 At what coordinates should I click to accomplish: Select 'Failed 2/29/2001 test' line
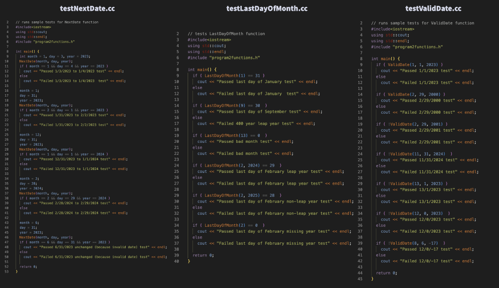click(x=428, y=142)
